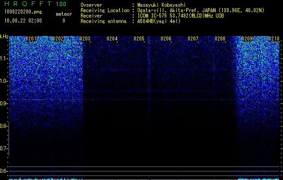Click the 0205 time marker
This screenshot has height=180, width=283.
pyautogui.click(x=139, y=39)
